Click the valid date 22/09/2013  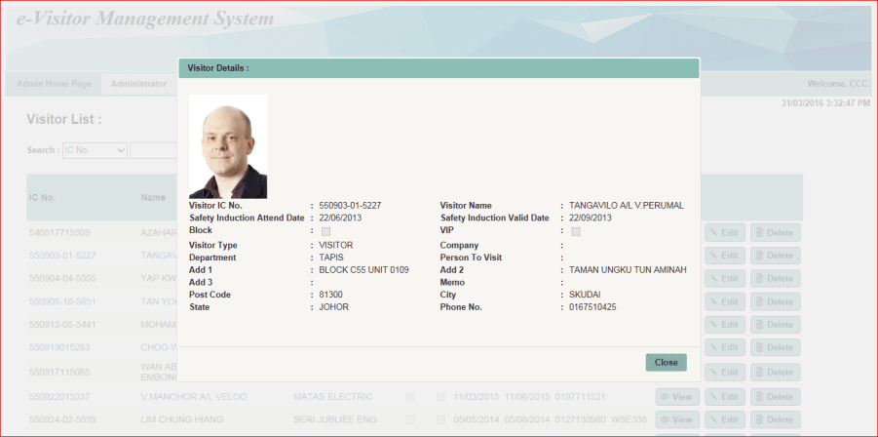[x=591, y=218]
